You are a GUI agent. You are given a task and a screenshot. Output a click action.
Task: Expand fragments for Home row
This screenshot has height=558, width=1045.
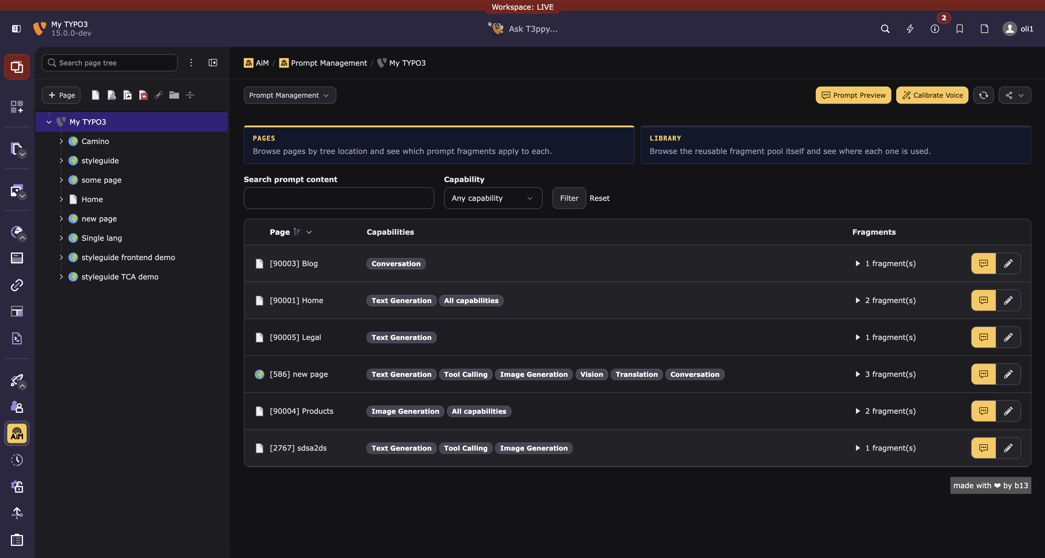[x=885, y=301]
